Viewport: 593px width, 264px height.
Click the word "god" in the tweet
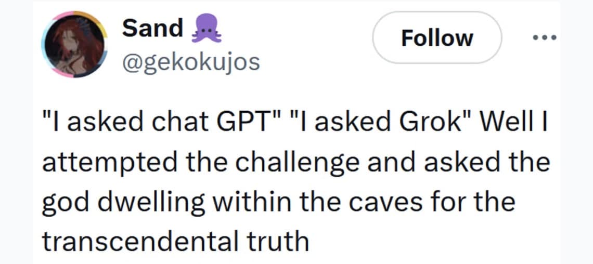61,203
